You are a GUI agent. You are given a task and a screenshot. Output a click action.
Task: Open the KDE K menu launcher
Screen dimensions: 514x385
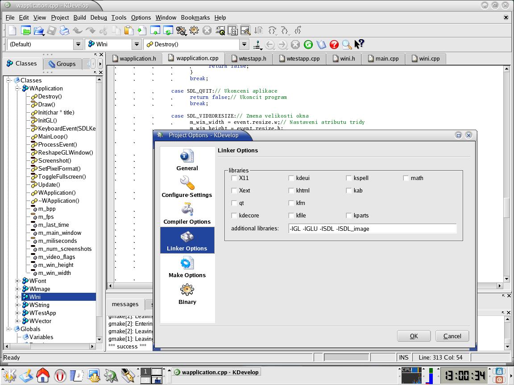coord(9,375)
